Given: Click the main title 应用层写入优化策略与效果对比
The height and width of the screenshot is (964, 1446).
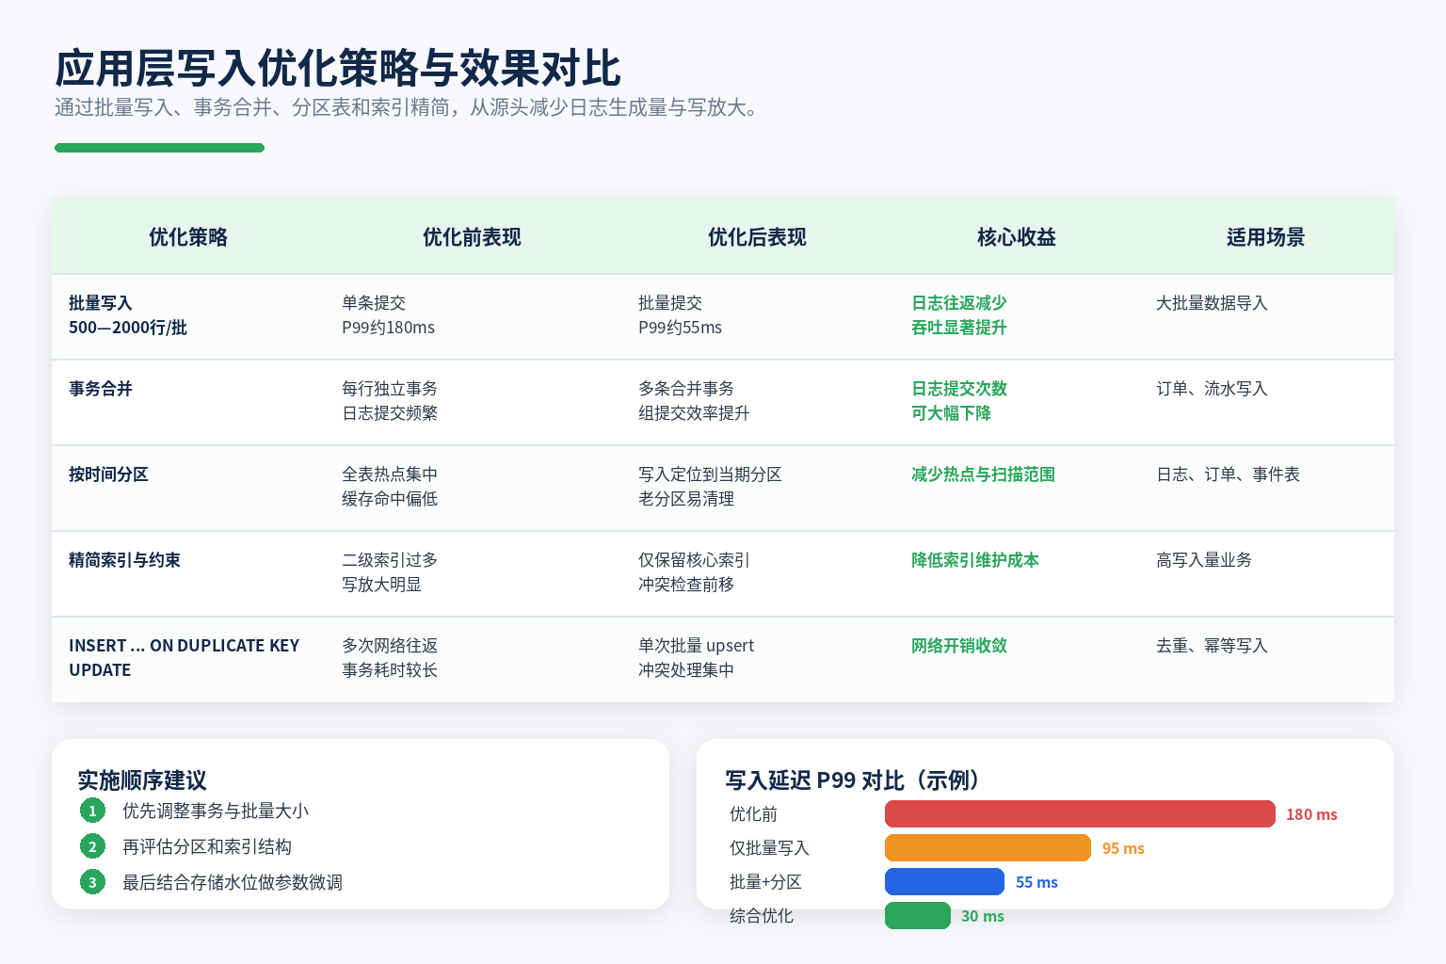Looking at the screenshot, I should tap(338, 69).
